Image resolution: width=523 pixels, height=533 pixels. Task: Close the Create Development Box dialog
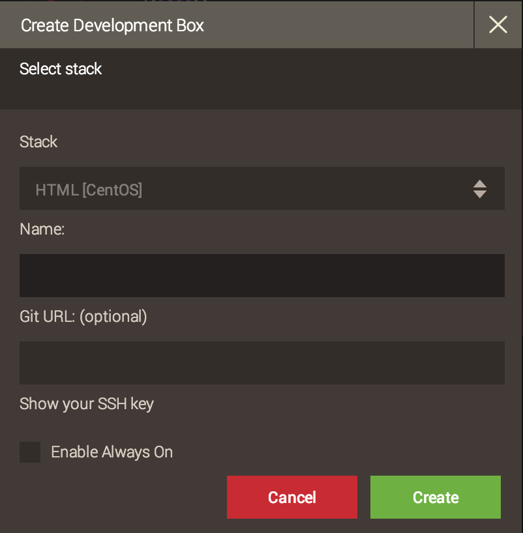click(498, 25)
